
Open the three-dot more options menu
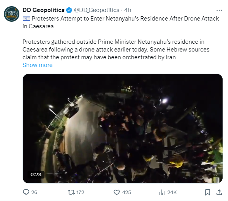coord(219,10)
